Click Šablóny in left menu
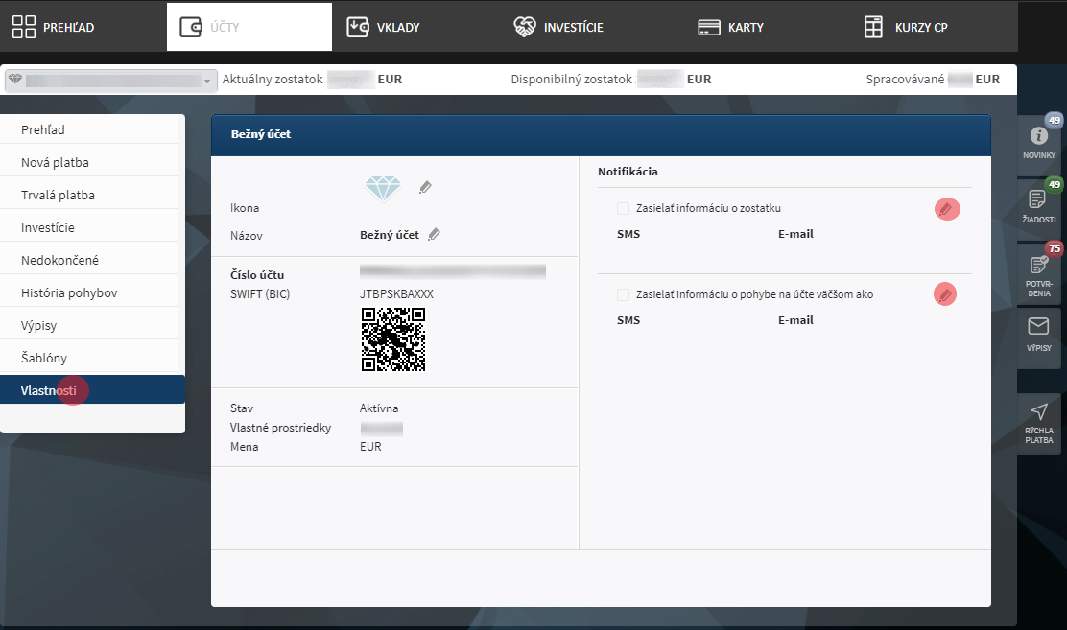Image resolution: width=1067 pixels, height=630 pixels. pyautogui.click(x=44, y=358)
